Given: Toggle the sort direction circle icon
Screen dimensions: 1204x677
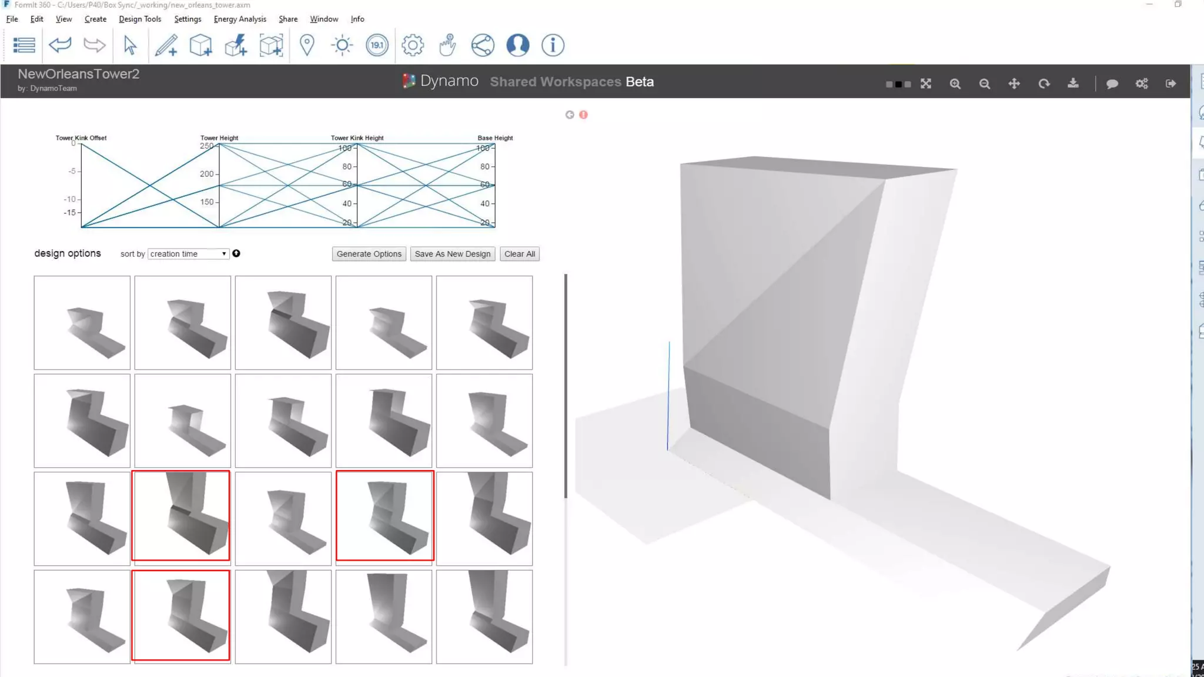Looking at the screenshot, I should coord(236,253).
